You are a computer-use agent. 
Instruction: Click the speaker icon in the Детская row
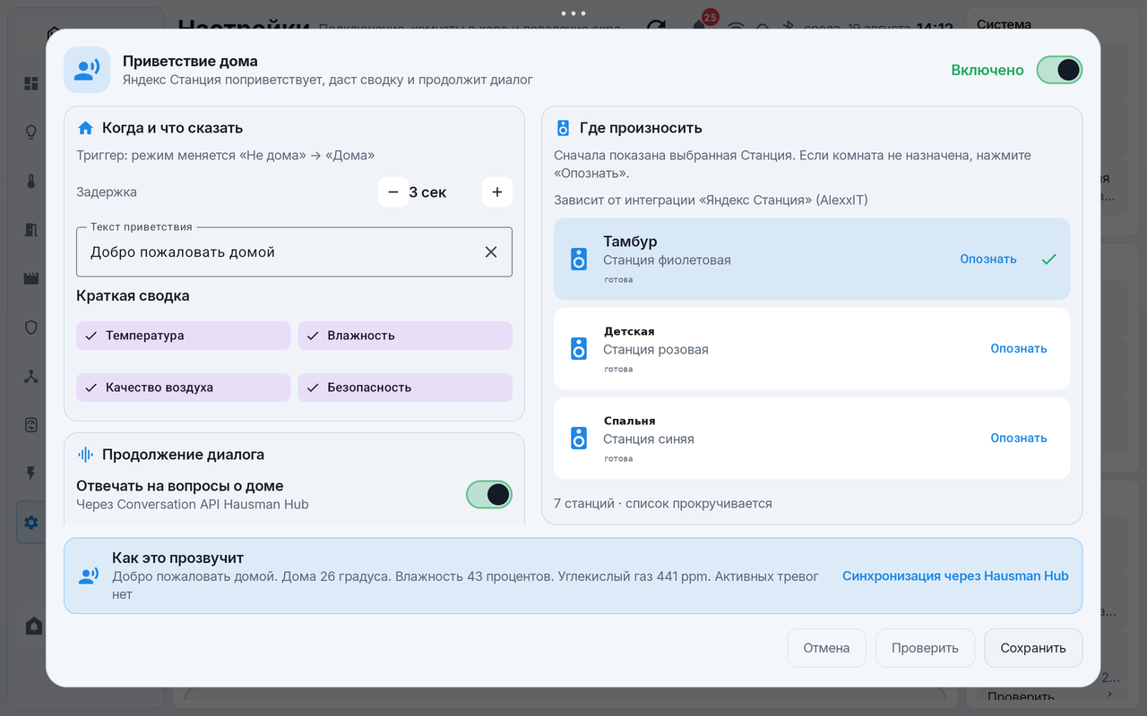579,349
